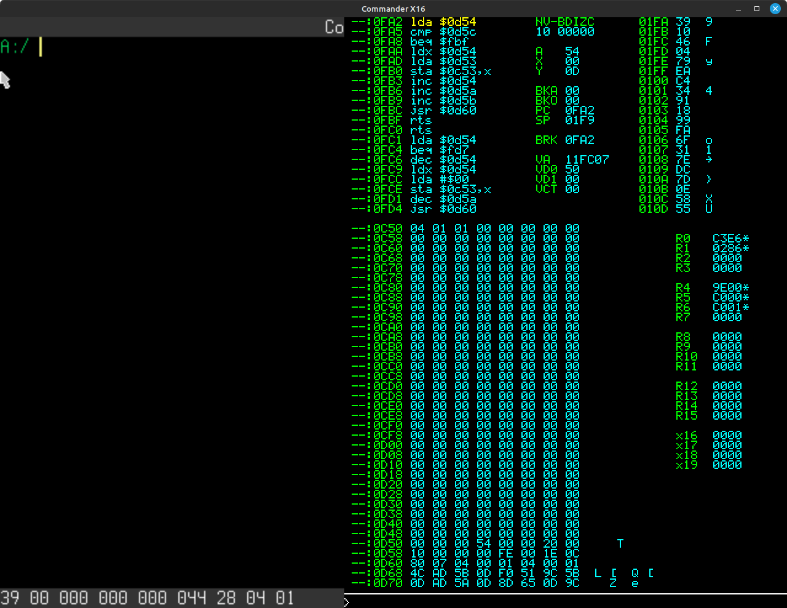Click memory row 0D28
Screen dimensions: 787x608
pyautogui.click(x=465, y=495)
